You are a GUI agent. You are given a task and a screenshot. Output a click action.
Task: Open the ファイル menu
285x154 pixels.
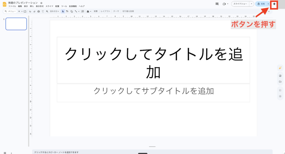pos(12,6)
